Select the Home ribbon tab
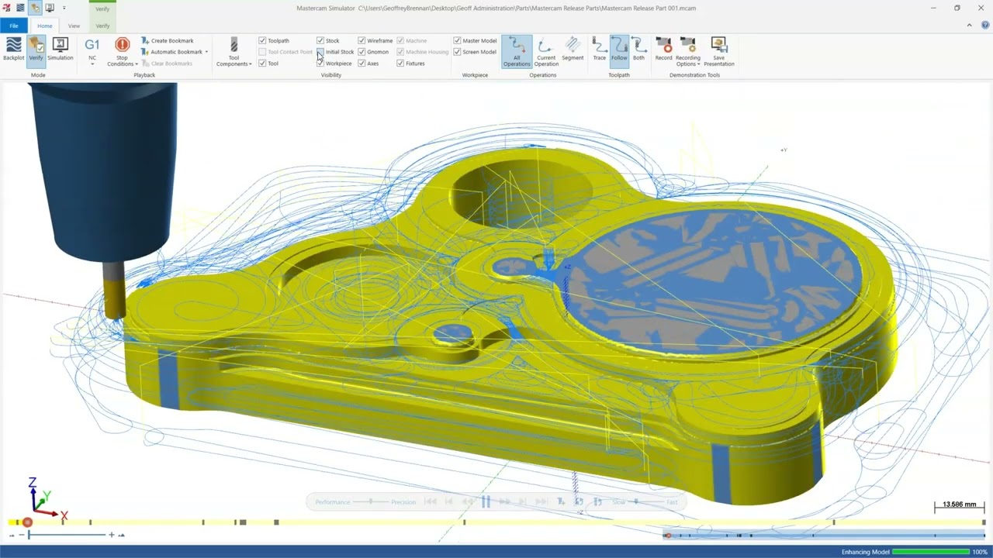The height and width of the screenshot is (558, 993). 44,26
